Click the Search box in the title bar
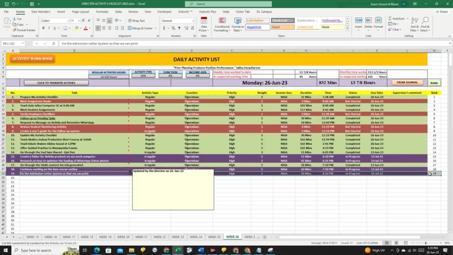Image resolution: width=453 pixels, height=255 pixels. (228, 4)
